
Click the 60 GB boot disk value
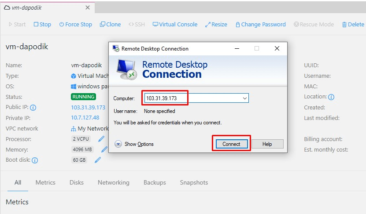tap(79, 160)
